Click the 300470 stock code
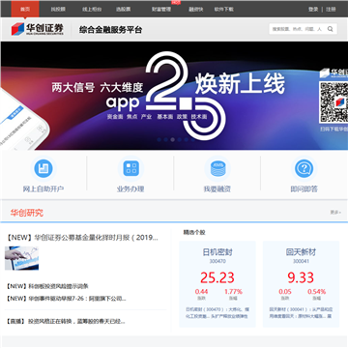The image size is (348, 348). (x=217, y=261)
